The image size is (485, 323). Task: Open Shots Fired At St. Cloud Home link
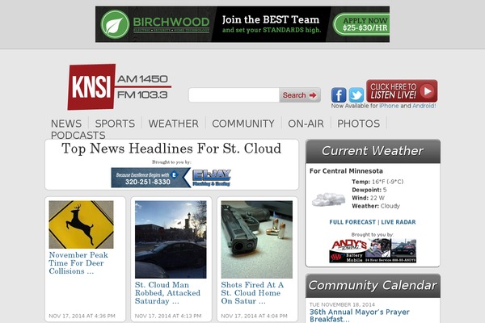pyautogui.click(x=252, y=293)
